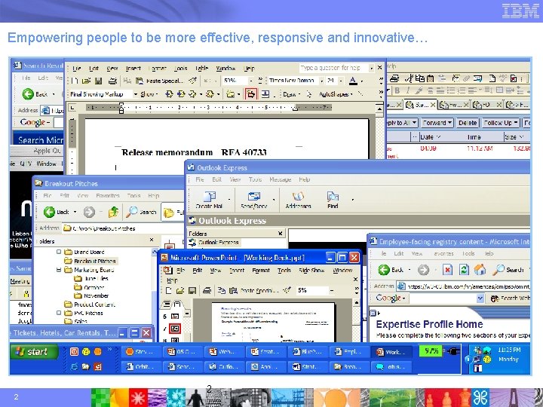Open the Format menu in PowerPoint
This screenshot has width=543, height=407.
(261, 270)
